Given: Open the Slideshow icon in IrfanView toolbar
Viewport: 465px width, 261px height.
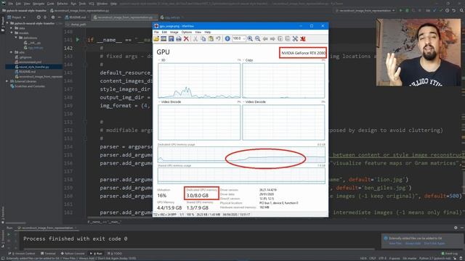Looking at the screenshot, I should (x=163, y=38).
